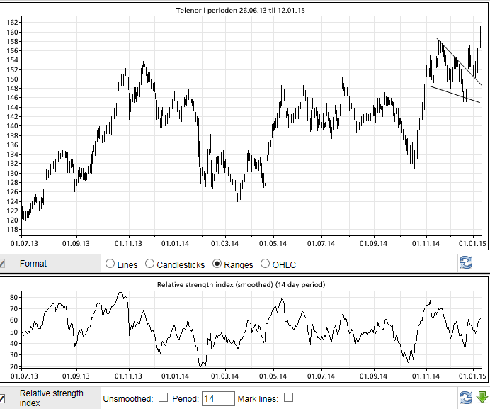Click the refresh icon in the Format row

pyautogui.click(x=465, y=263)
